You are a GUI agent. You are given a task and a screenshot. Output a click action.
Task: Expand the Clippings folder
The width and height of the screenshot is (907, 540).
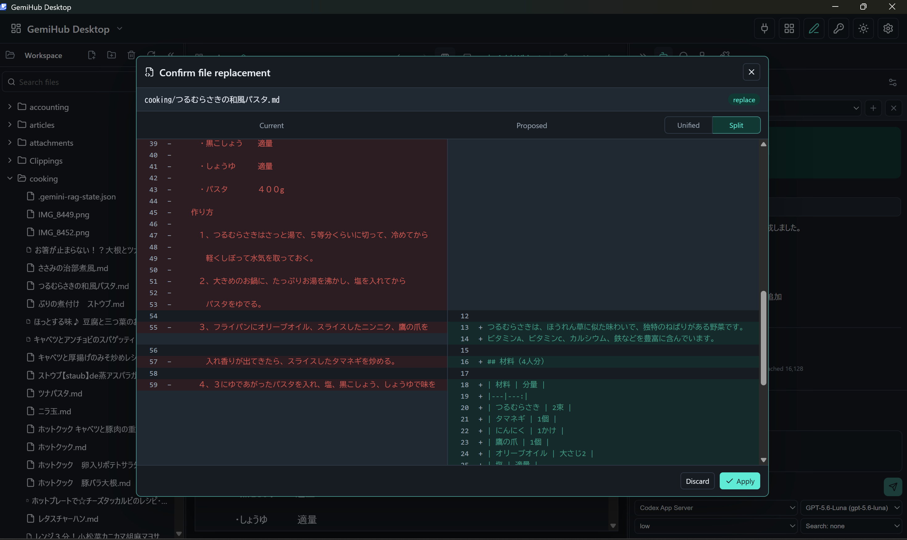click(10, 160)
